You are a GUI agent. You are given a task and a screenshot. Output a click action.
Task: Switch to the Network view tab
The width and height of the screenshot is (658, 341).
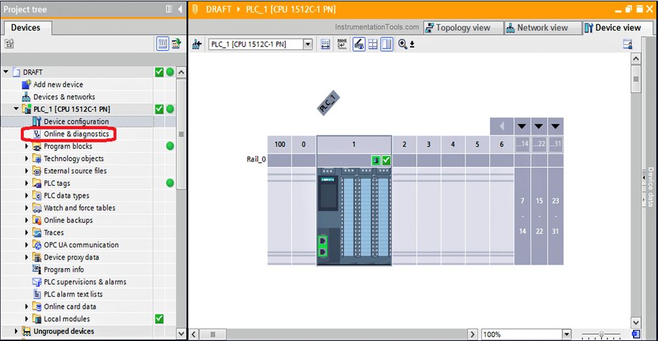pyautogui.click(x=543, y=28)
